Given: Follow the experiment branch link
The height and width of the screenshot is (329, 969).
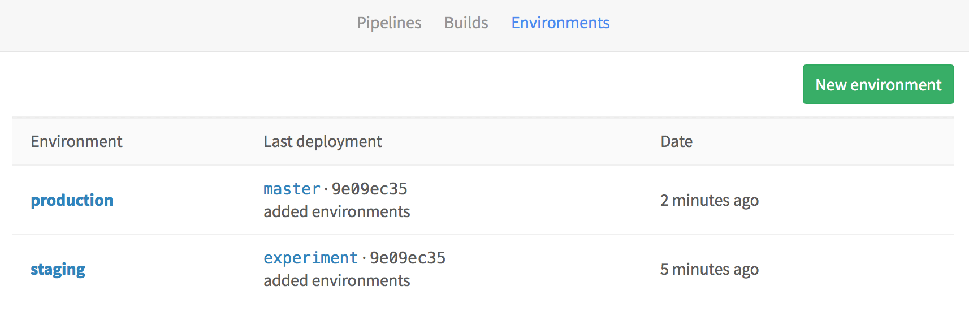Looking at the screenshot, I should point(311,258).
